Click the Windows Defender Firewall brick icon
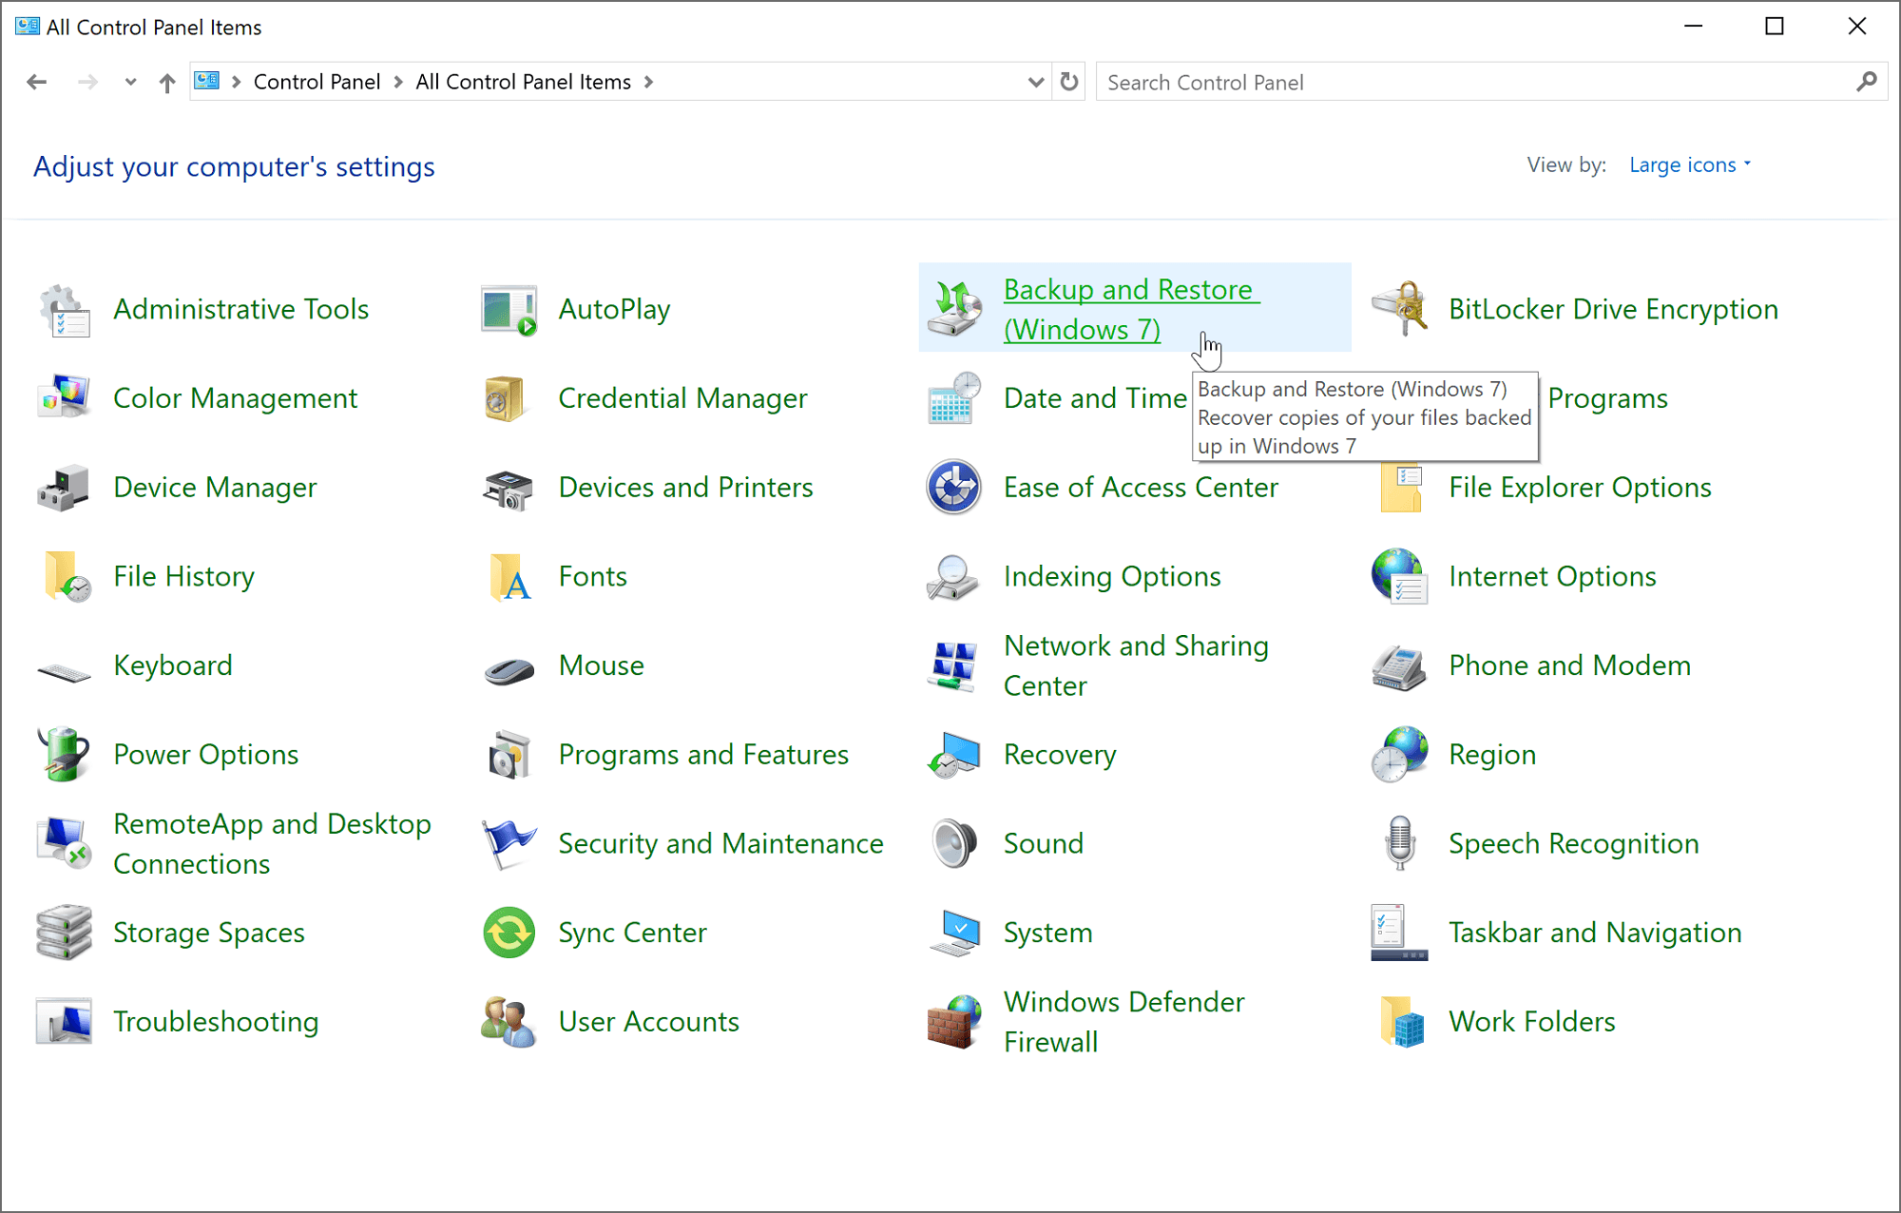 [953, 1022]
